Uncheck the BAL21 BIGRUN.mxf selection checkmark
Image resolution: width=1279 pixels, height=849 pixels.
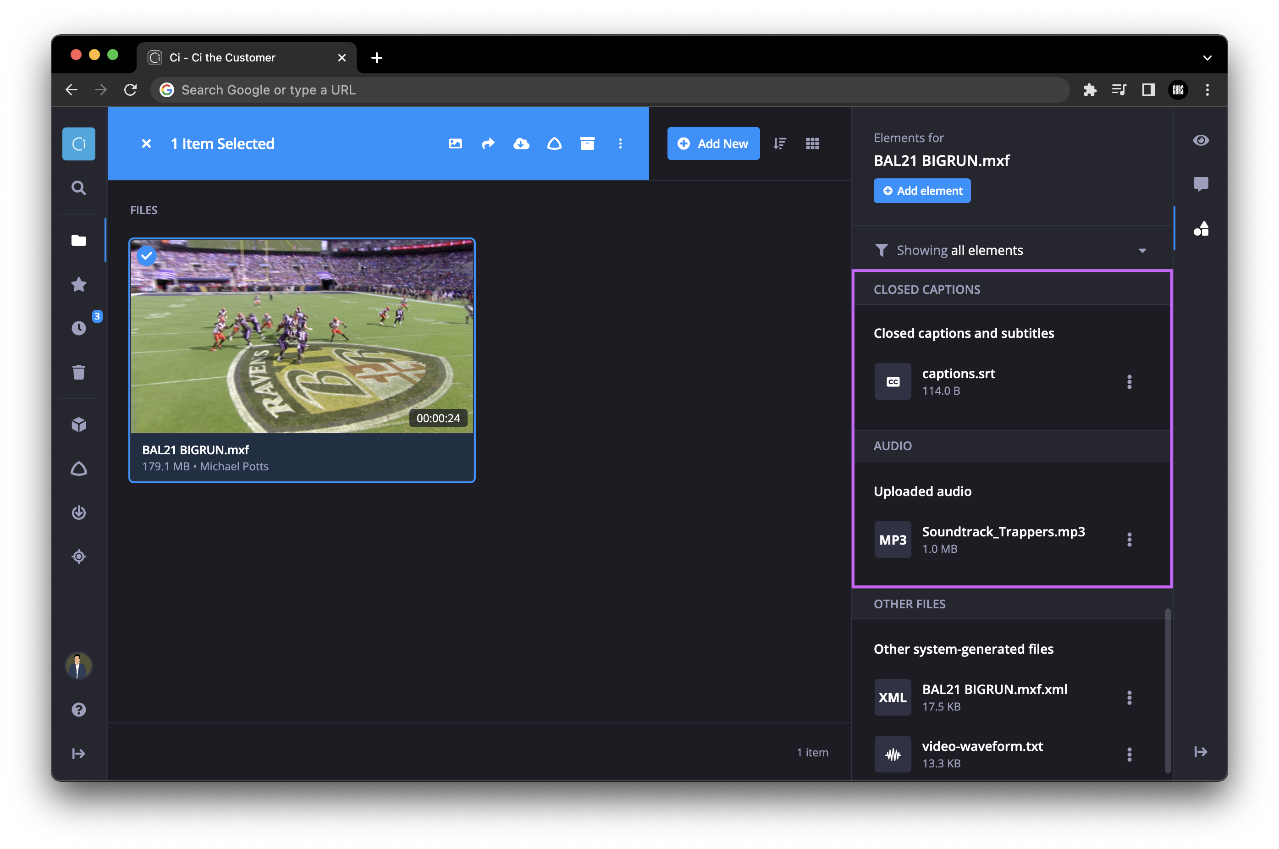point(146,255)
